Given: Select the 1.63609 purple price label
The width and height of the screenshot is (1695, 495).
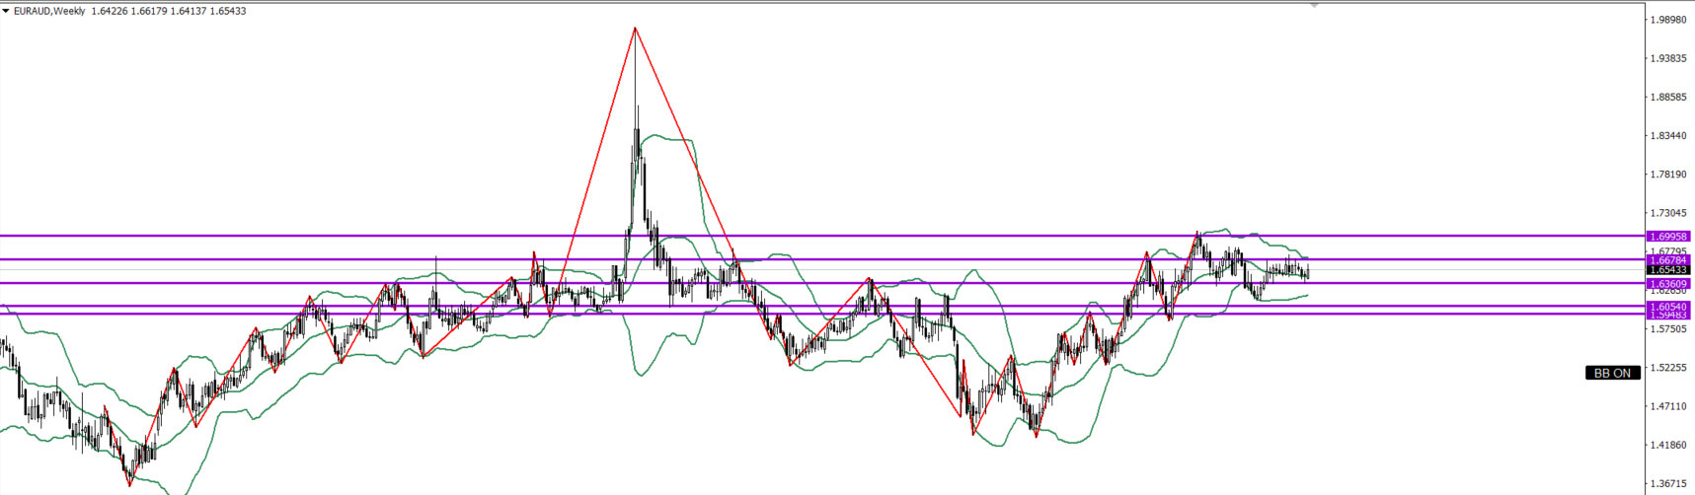Looking at the screenshot, I should (x=1667, y=284).
